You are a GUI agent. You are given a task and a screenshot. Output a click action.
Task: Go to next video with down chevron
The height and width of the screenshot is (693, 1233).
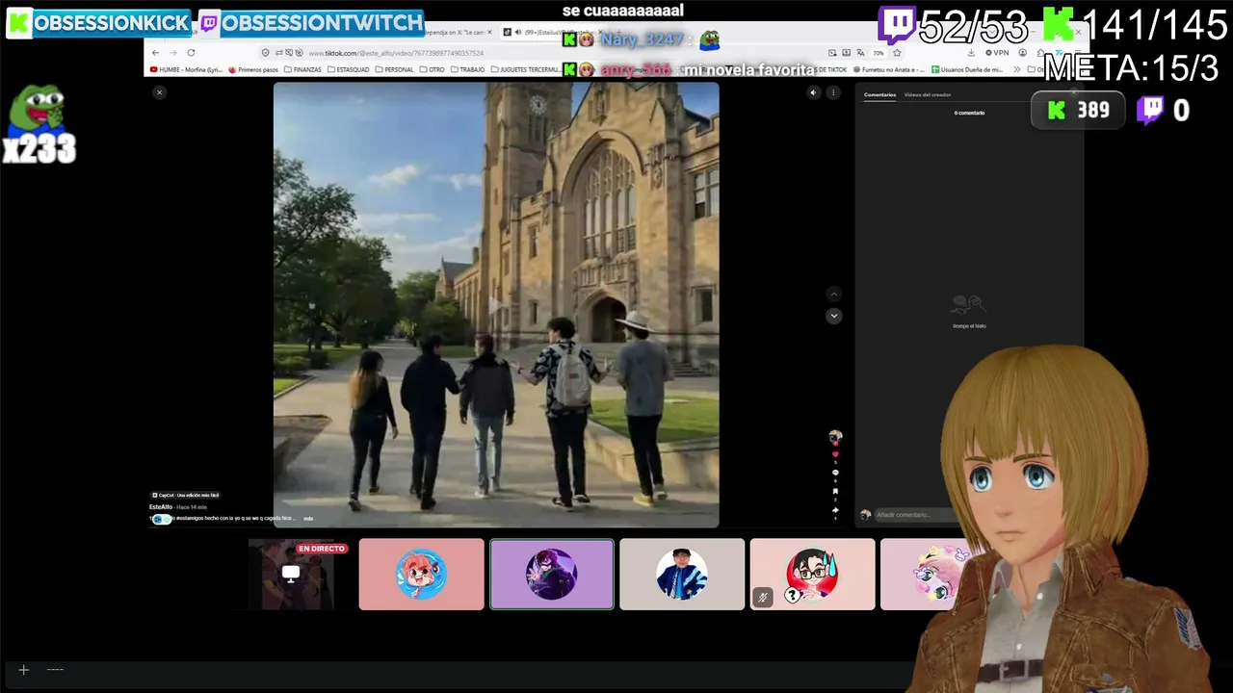click(834, 316)
